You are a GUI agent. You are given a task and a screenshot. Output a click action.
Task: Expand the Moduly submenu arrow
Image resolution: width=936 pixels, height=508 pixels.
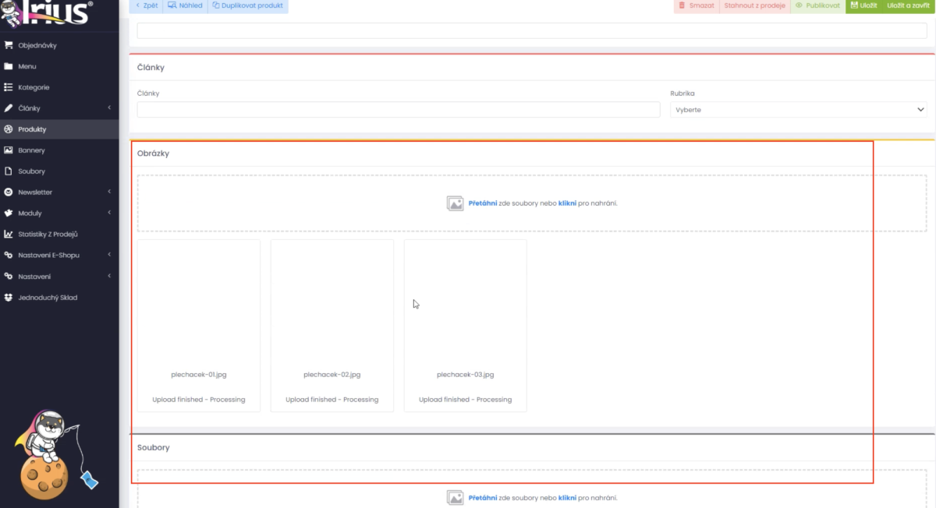109,213
